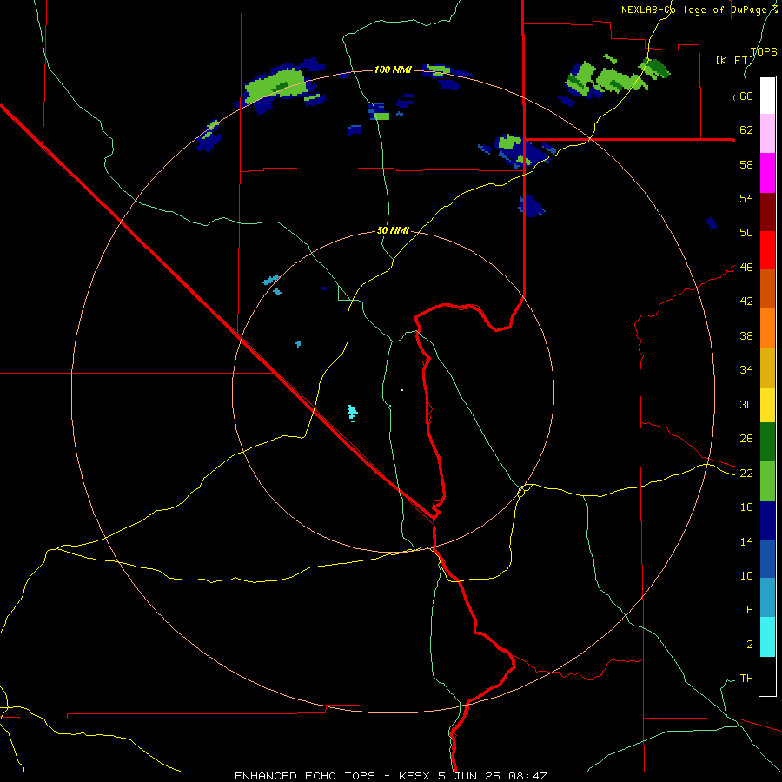
Task: Click the light pink swatch between 62 and 58
Action: (x=767, y=133)
